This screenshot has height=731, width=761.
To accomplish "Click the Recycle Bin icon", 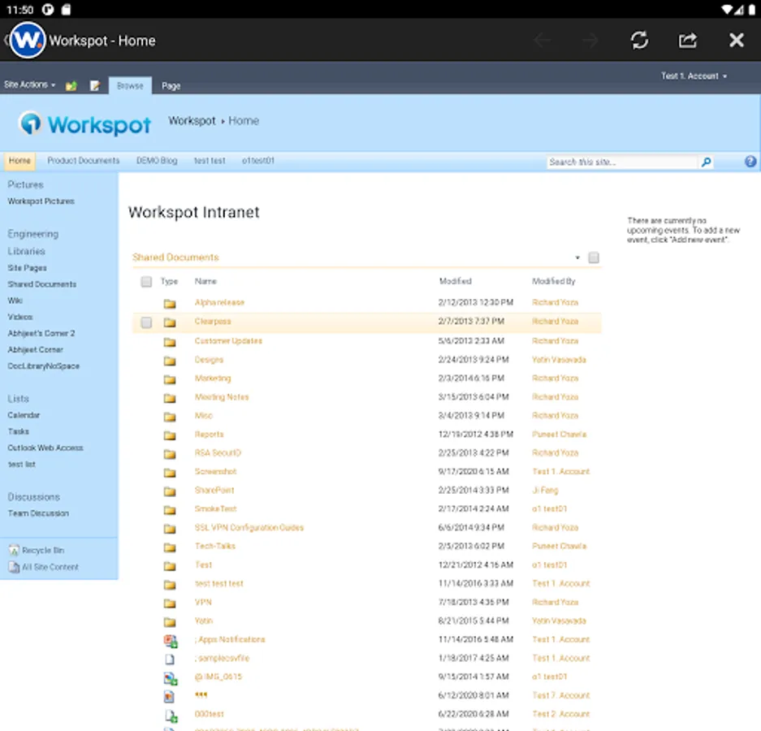I will pos(14,551).
